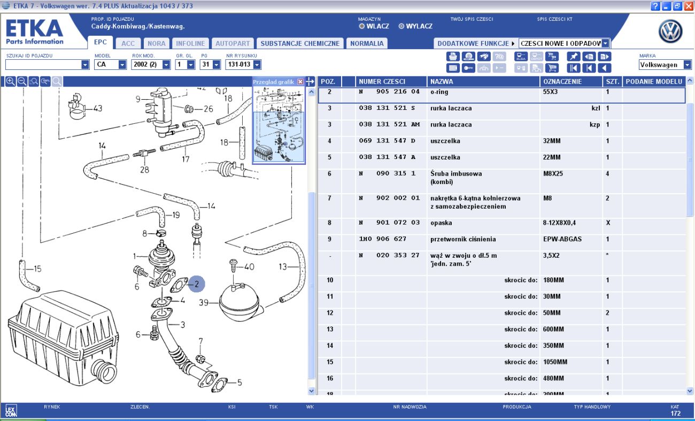Reset diagram zoom to 100%
Image resolution: width=695 pixels, height=421 pixels.
(45, 81)
